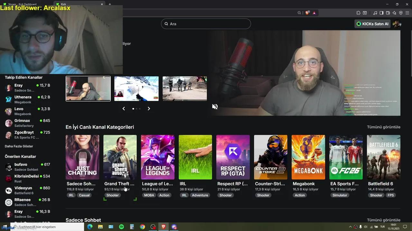Open Spotify from the taskbar
The width and height of the screenshot is (412, 231).
(x=121, y=227)
